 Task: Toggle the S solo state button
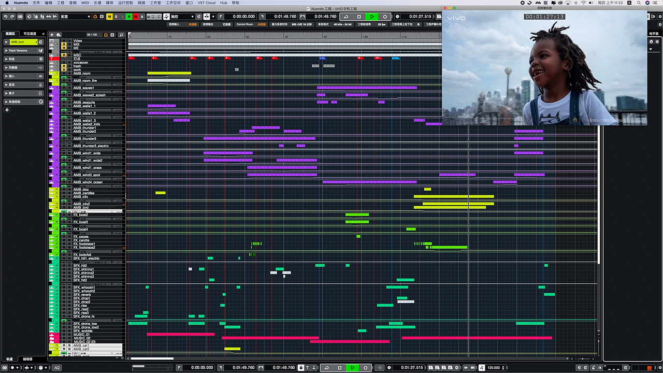coord(116,17)
